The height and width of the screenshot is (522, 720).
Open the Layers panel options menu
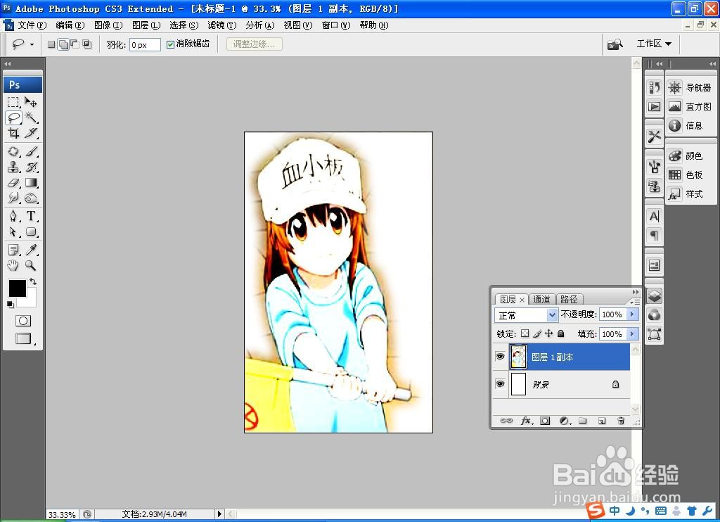click(635, 302)
